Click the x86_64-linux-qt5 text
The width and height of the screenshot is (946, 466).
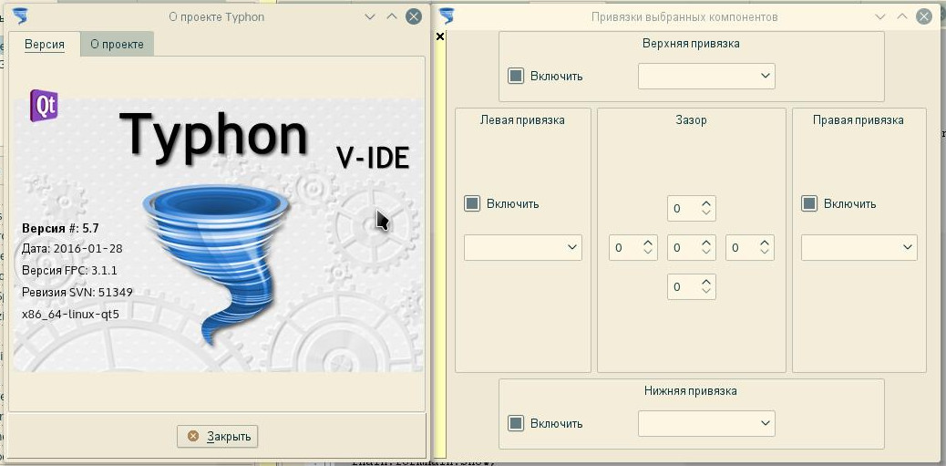pos(70,314)
